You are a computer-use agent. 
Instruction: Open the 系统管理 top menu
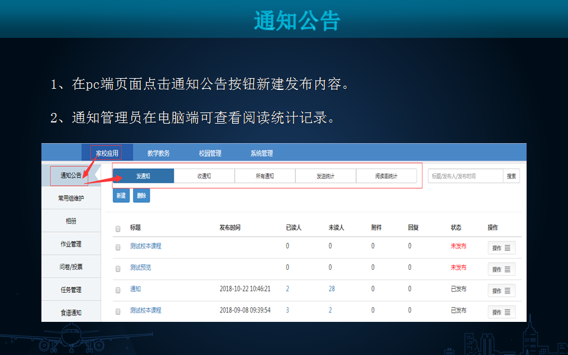tap(262, 153)
